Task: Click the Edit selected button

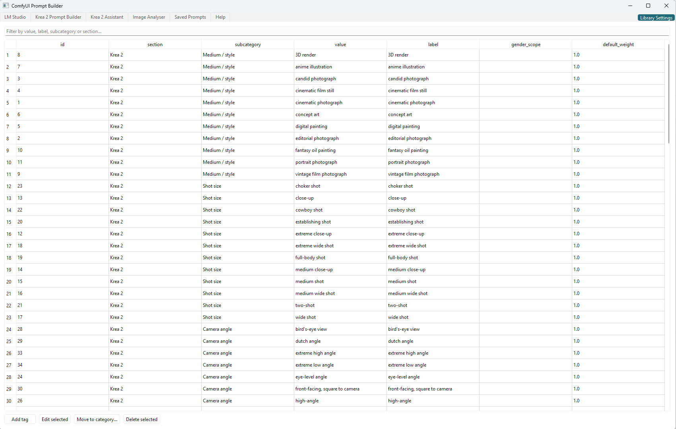Action: [55, 419]
